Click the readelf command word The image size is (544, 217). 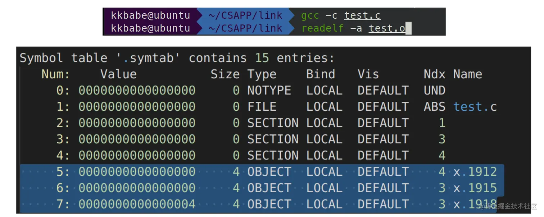point(323,28)
